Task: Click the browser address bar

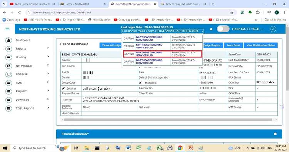Action: pyautogui.click(x=129, y=13)
